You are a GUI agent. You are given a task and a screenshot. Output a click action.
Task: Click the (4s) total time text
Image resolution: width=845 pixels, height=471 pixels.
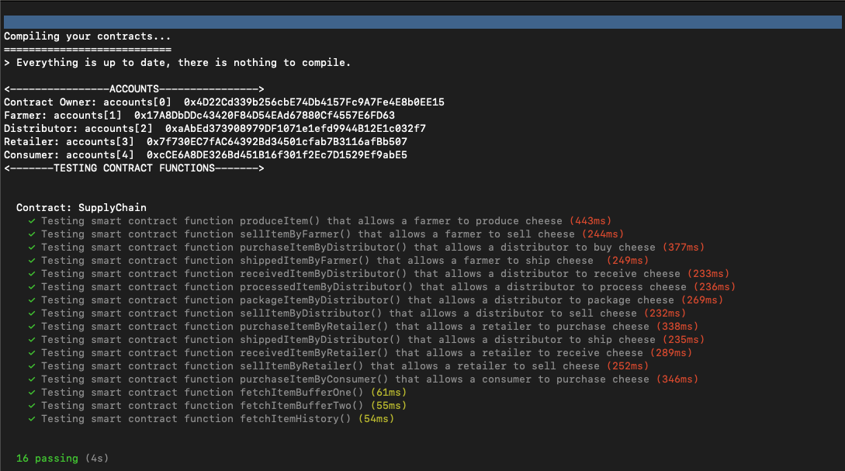tap(97, 458)
